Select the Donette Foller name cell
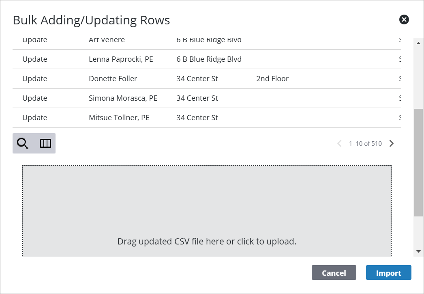The height and width of the screenshot is (294, 424). pyautogui.click(x=113, y=79)
